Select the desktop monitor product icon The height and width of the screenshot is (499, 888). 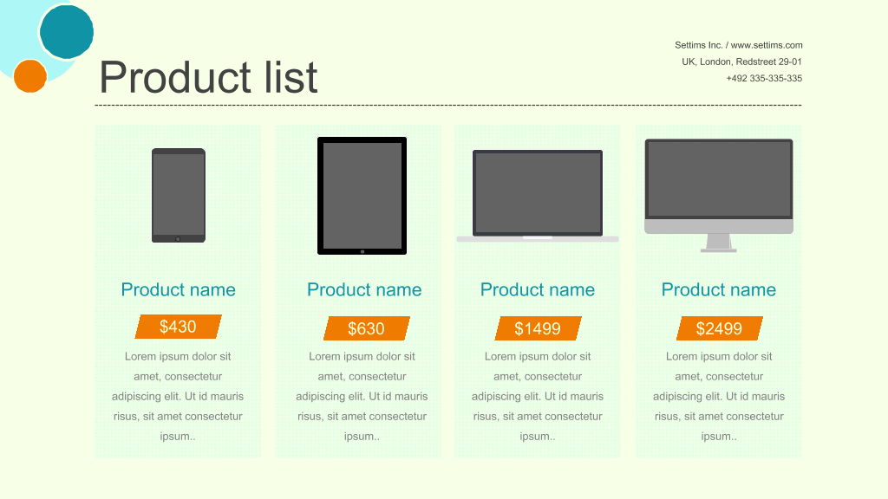pyautogui.click(x=719, y=195)
